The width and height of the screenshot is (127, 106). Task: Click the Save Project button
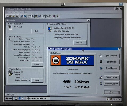coord(111,62)
